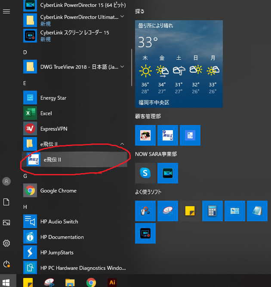Launch the e飛伝II app entry

click(x=52, y=160)
